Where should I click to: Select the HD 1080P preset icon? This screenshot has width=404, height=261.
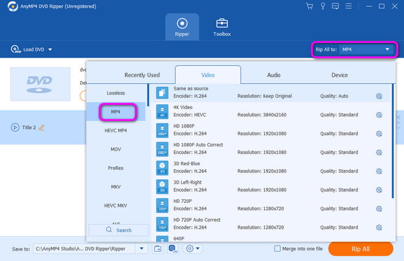point(162,130)
